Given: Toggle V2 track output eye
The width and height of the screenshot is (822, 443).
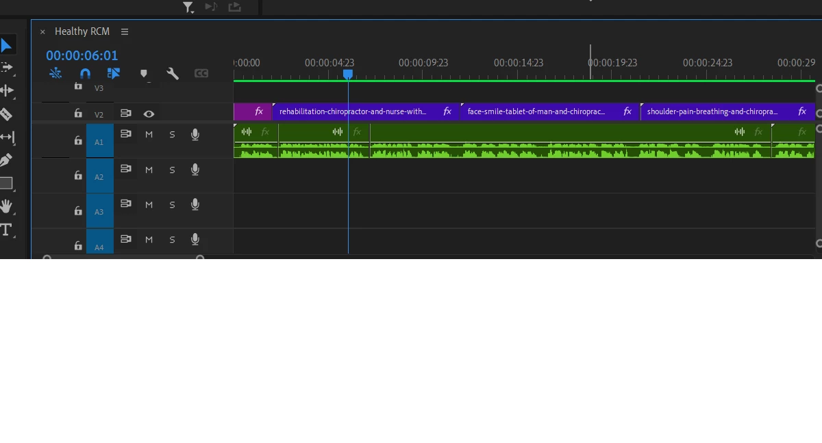Looking at the screenshot, I should click(x=149, y=114).
